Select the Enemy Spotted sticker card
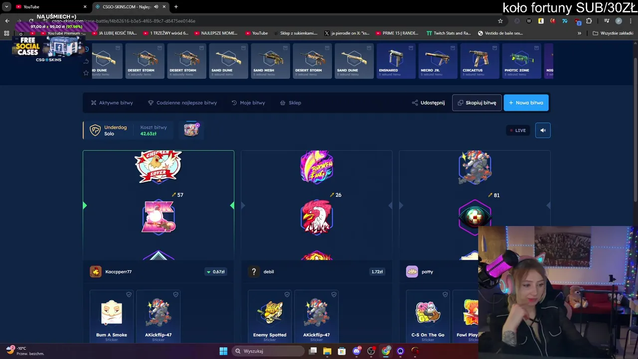 [270, 316]
